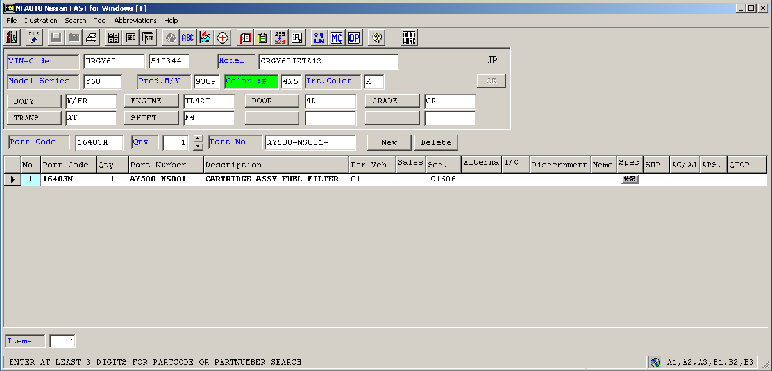Viewport: 772px width, 371px height.
Task: Click the Model Series field containing Y60
Action: 103,82
